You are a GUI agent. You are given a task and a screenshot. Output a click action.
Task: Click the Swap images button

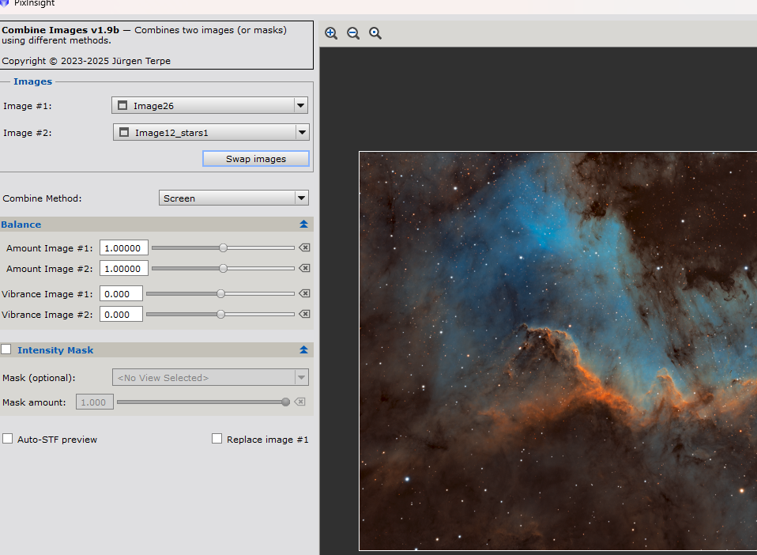coord(256,159)
